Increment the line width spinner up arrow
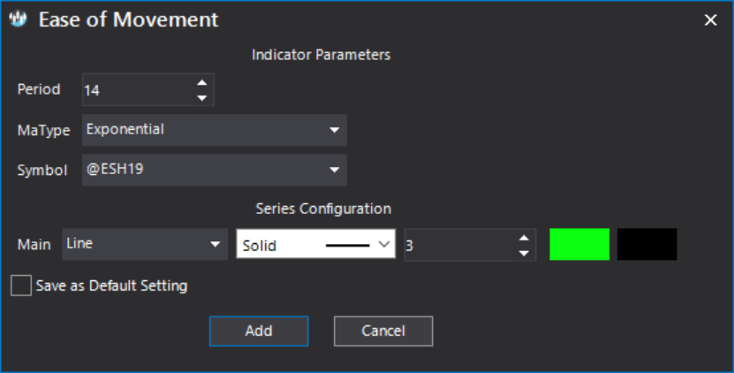Image resolution: width=734 pixels, height=373 pixels. click(524, 238)
